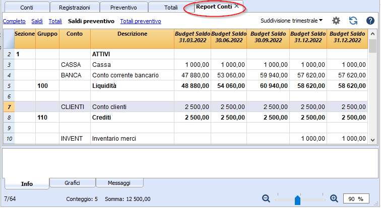
Task: Click the Somma: 12 500,00 status text
Action: [128, 199]
